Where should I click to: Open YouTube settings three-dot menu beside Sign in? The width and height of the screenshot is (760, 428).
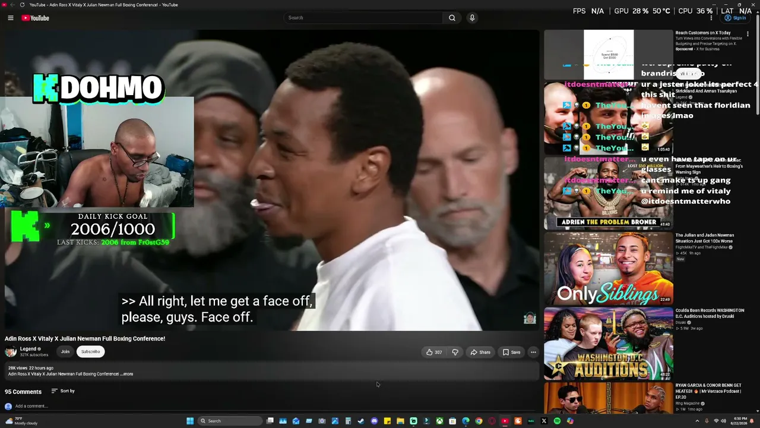coord(711,18)
